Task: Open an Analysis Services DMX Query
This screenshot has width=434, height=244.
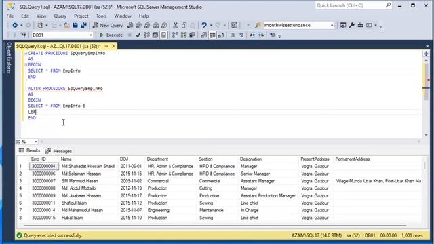Action: (x=147, y=25)
